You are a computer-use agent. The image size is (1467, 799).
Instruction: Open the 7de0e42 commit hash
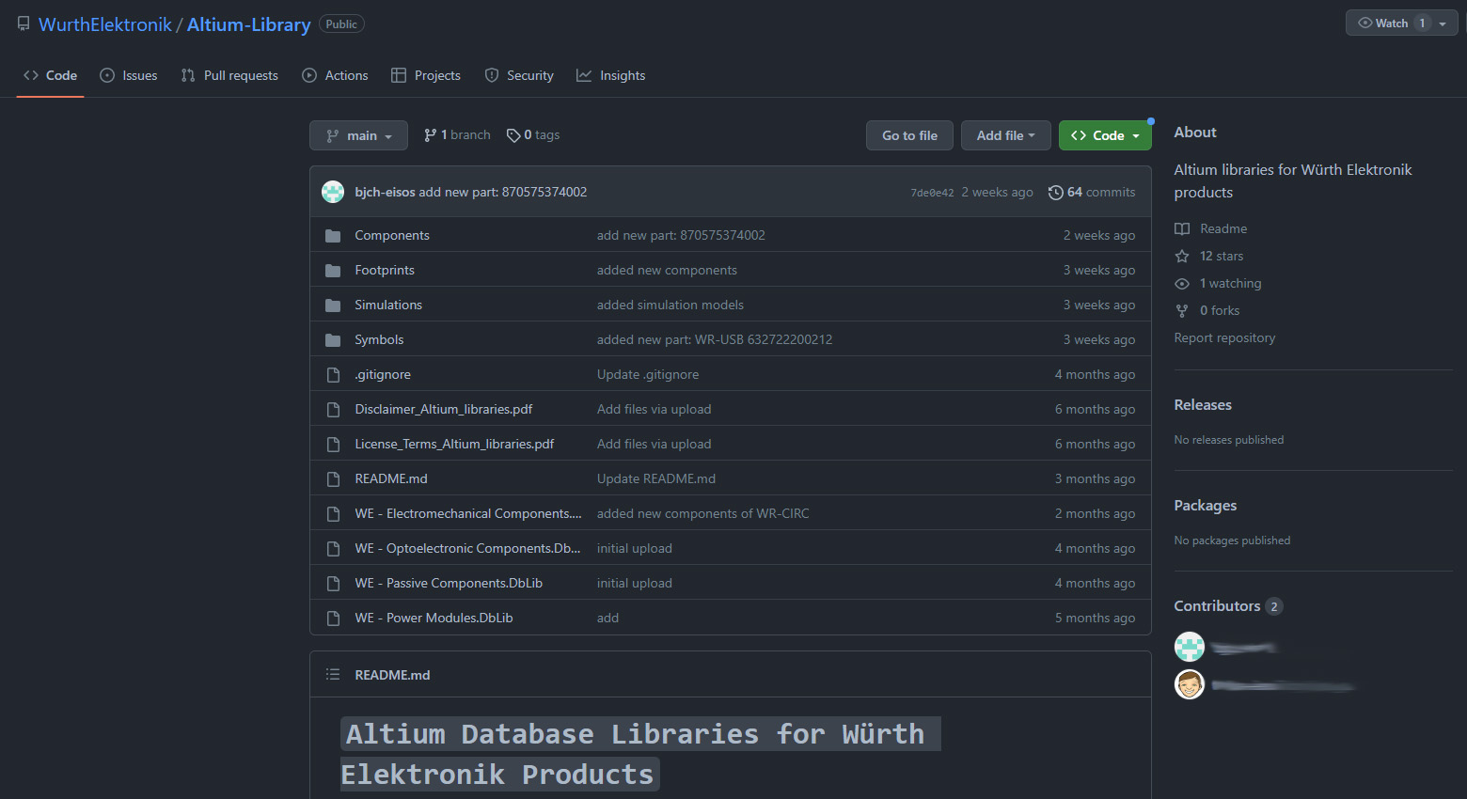coord(931,193)
